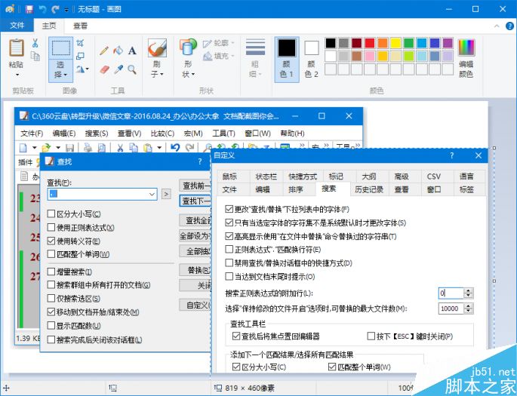Viewport: 517px width, 396px height.
Task: Expand the 查找(F) combo box dropdown
Action: point(152,195)
